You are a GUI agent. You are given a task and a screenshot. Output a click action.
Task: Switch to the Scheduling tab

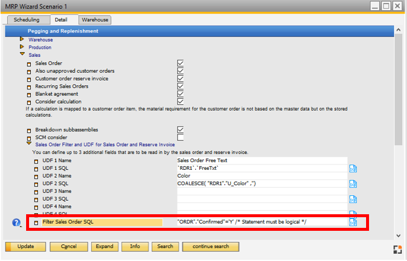(27, 20)
